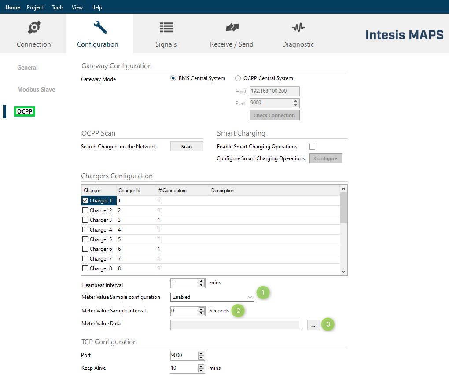449x375 pixels.
Task: Click the Check Connection button
Action: (274, 115)
